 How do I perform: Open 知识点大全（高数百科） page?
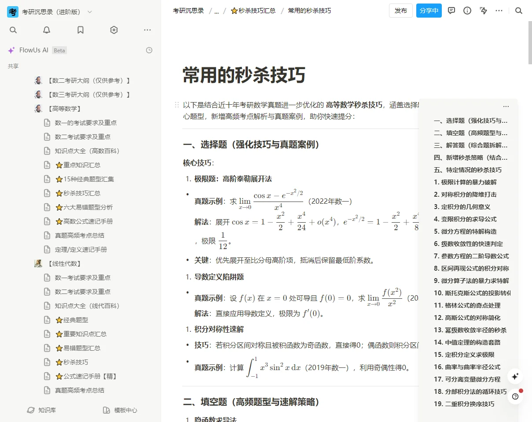click(x=87, y=151)
